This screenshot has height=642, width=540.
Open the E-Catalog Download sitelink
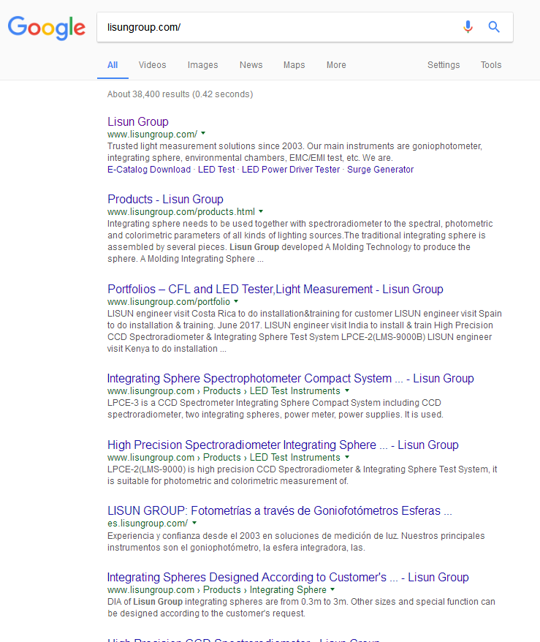149,170
